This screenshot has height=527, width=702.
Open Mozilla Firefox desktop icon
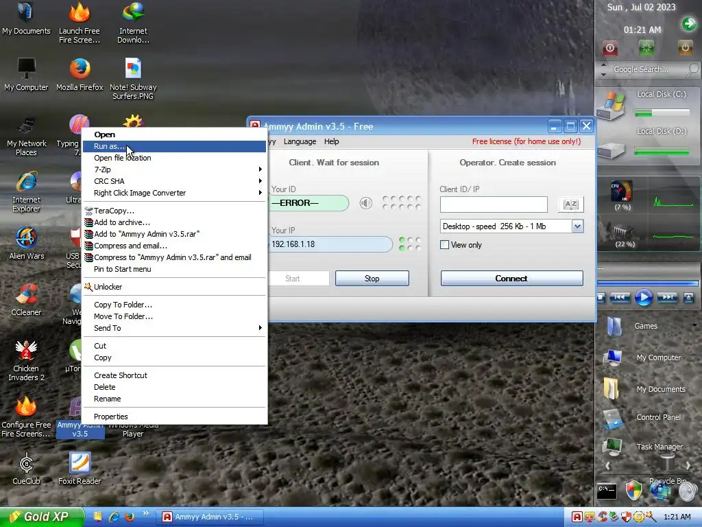click(80, 74)
